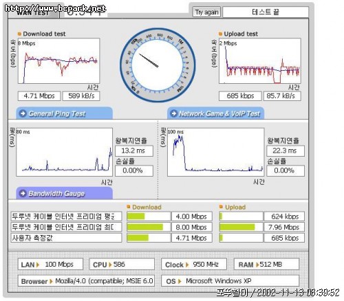Screen dimensions: 344x301
Task: Click the General Ping Test arrow icon
Action: pyautogui.click(x=23, y=113)
